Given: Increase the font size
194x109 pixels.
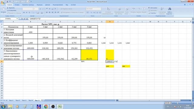Looking at the screenshot, I should click(40, 9).
